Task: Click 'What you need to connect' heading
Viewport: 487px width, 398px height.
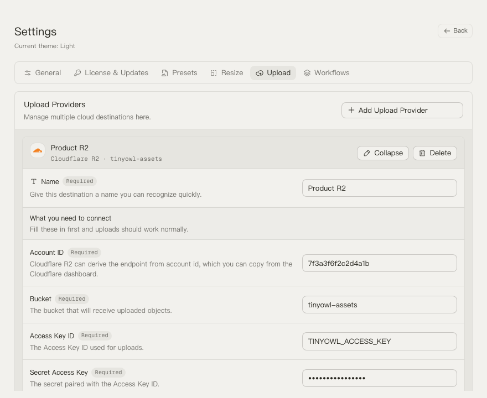Action: 70,218
